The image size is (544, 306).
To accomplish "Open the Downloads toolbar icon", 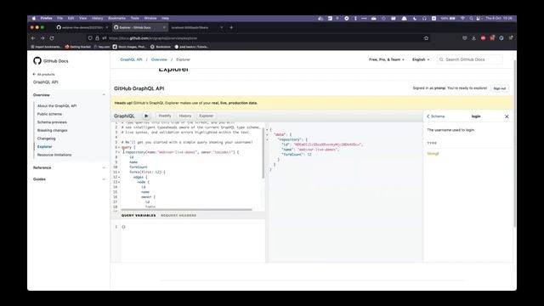I will tap(473, 38).
